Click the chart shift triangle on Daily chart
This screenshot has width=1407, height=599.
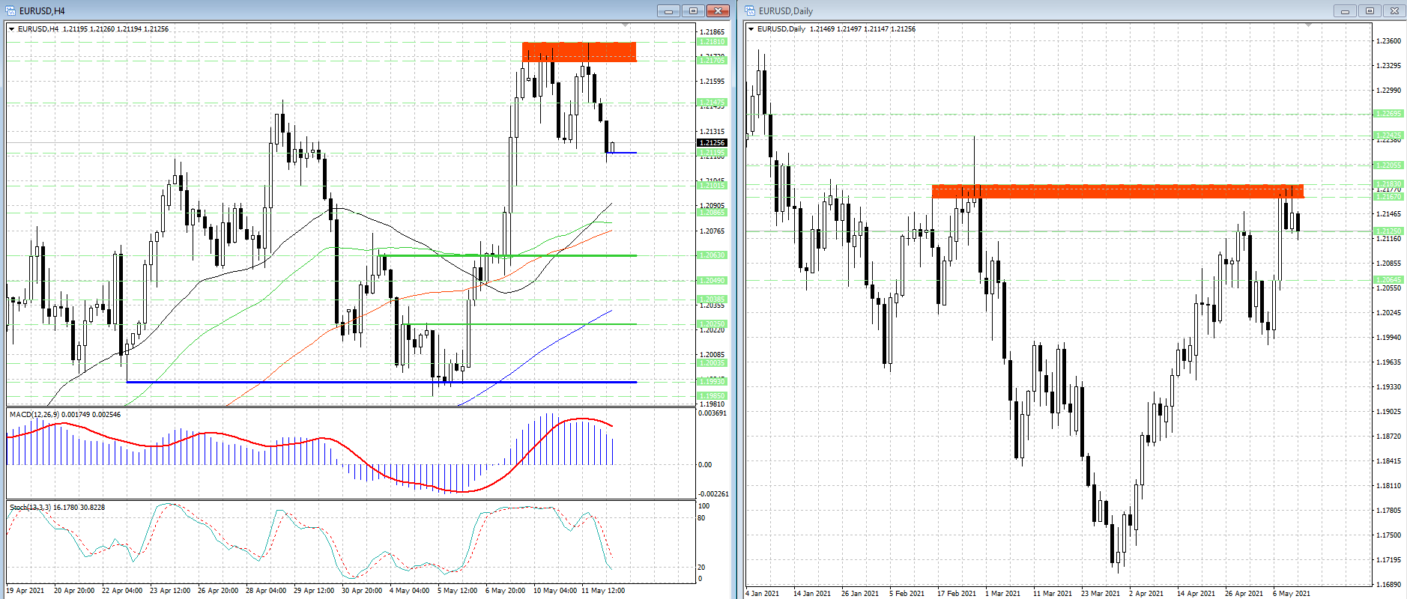tap(1308, 25)
